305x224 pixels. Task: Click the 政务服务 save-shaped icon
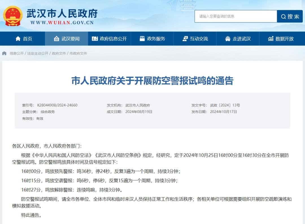[x=142, y=39]
